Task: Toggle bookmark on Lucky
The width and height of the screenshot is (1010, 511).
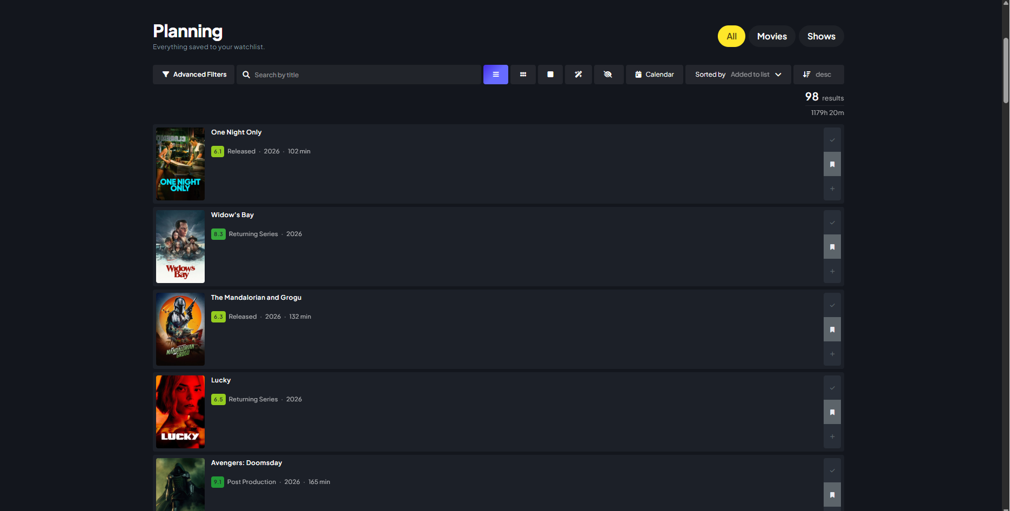Action: pyautogui.click(x=832, y=412)
